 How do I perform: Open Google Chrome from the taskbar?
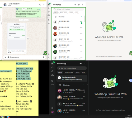[x=2, y=117]
